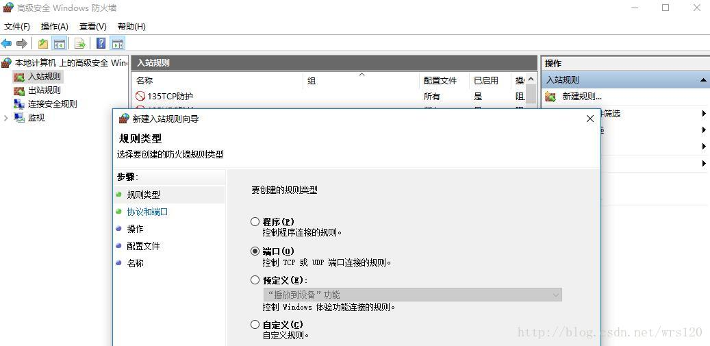The width and height of the screenshot is (710, 346).
Task: Open the 操作(A) menu
Action: click(54, 27)
